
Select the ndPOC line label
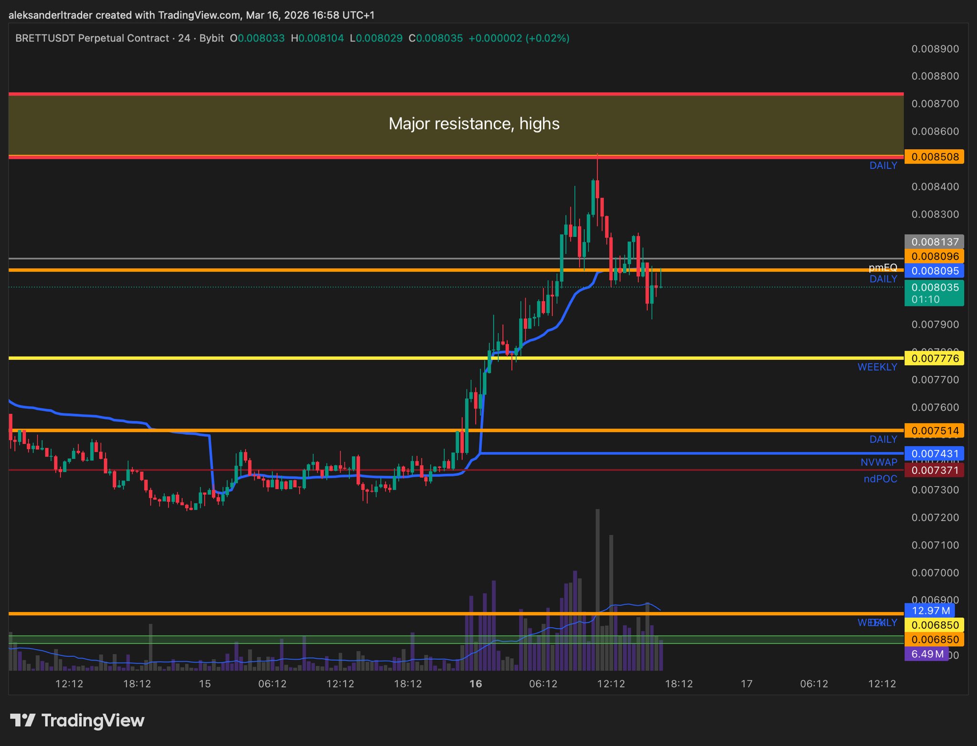880,479
